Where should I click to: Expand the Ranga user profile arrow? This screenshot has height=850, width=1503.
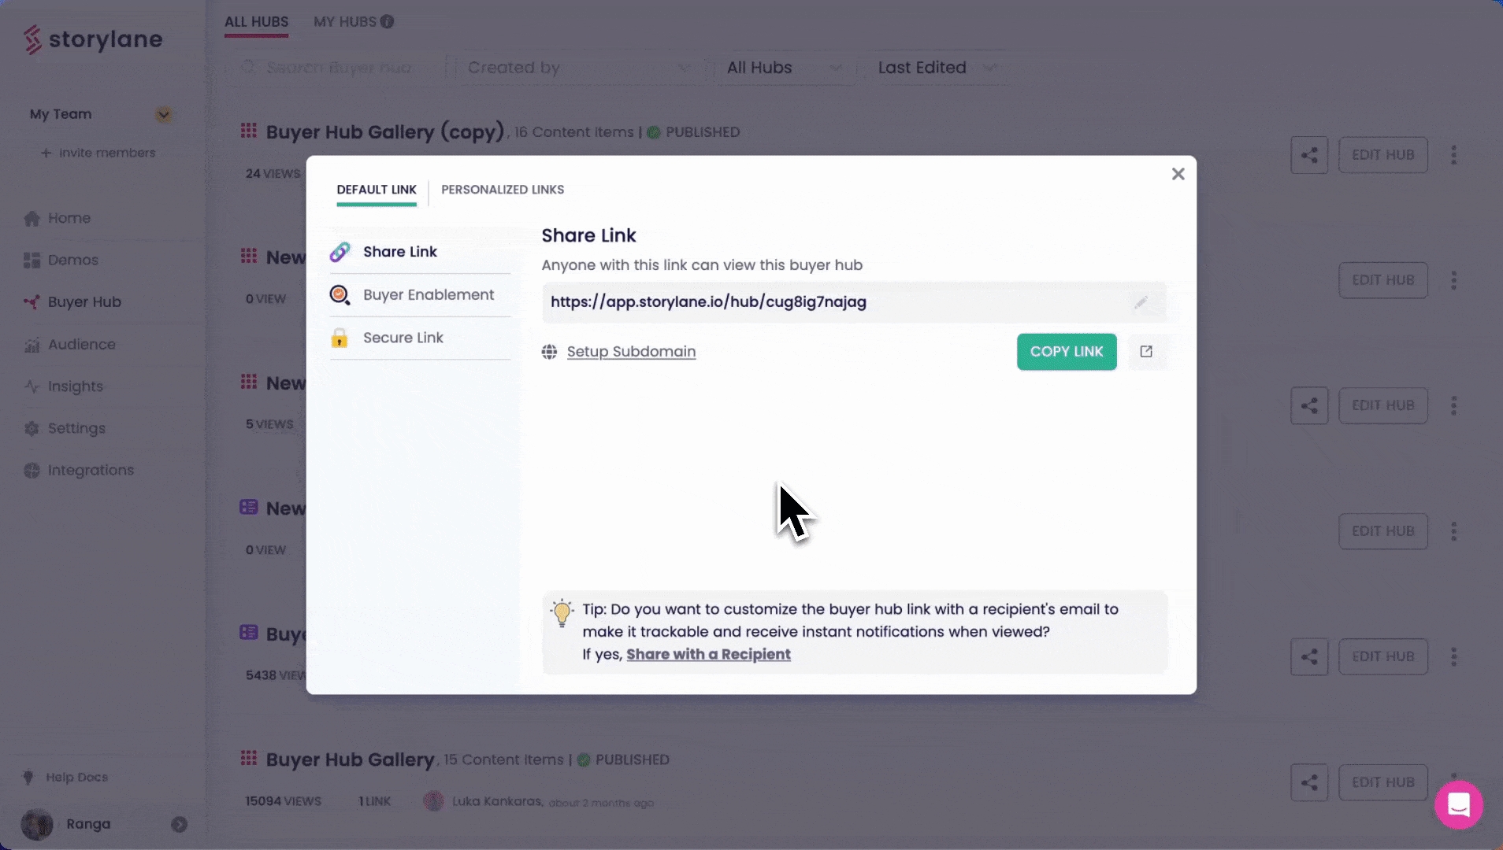coord(179,824)
